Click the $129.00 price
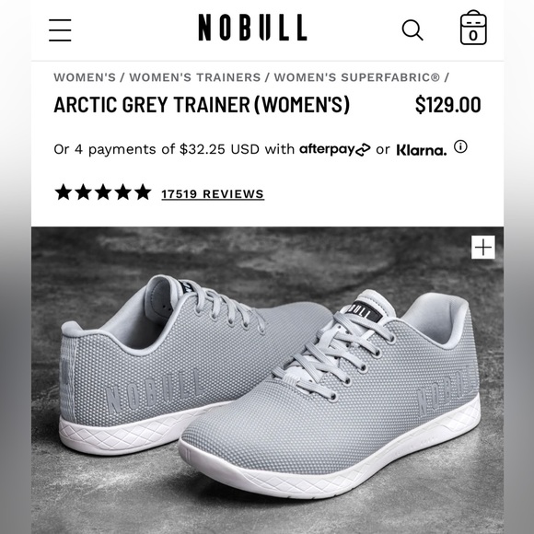Screen dimensions: 534x534 pyautogui.click(x=447, y=105)
